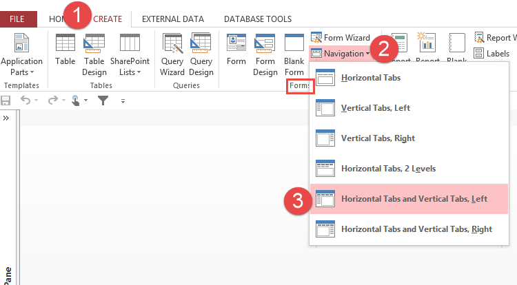Open the DATABASE TOOLS tab
The width and height of the screenshot is (517, 285).
point(258,19)
